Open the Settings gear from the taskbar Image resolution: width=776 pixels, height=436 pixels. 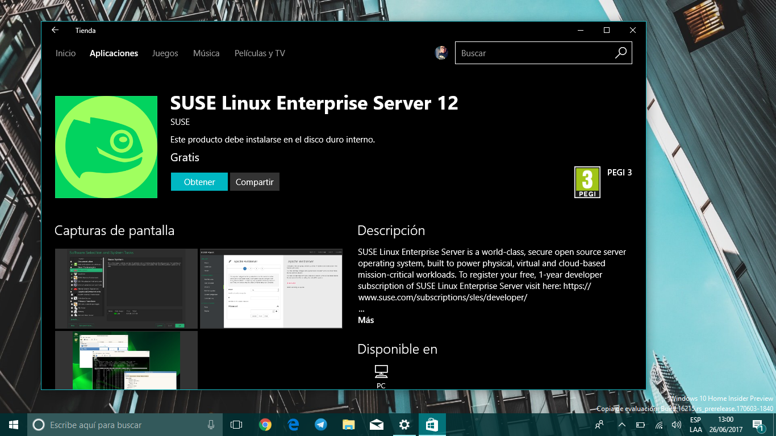pos(404,424)
